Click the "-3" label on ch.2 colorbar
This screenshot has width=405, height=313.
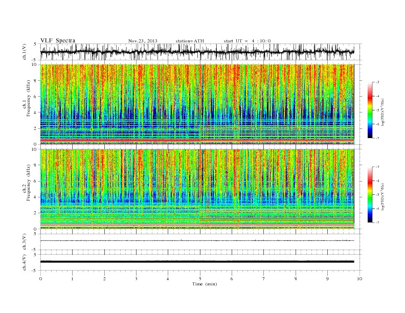click(x=377, y=167)
